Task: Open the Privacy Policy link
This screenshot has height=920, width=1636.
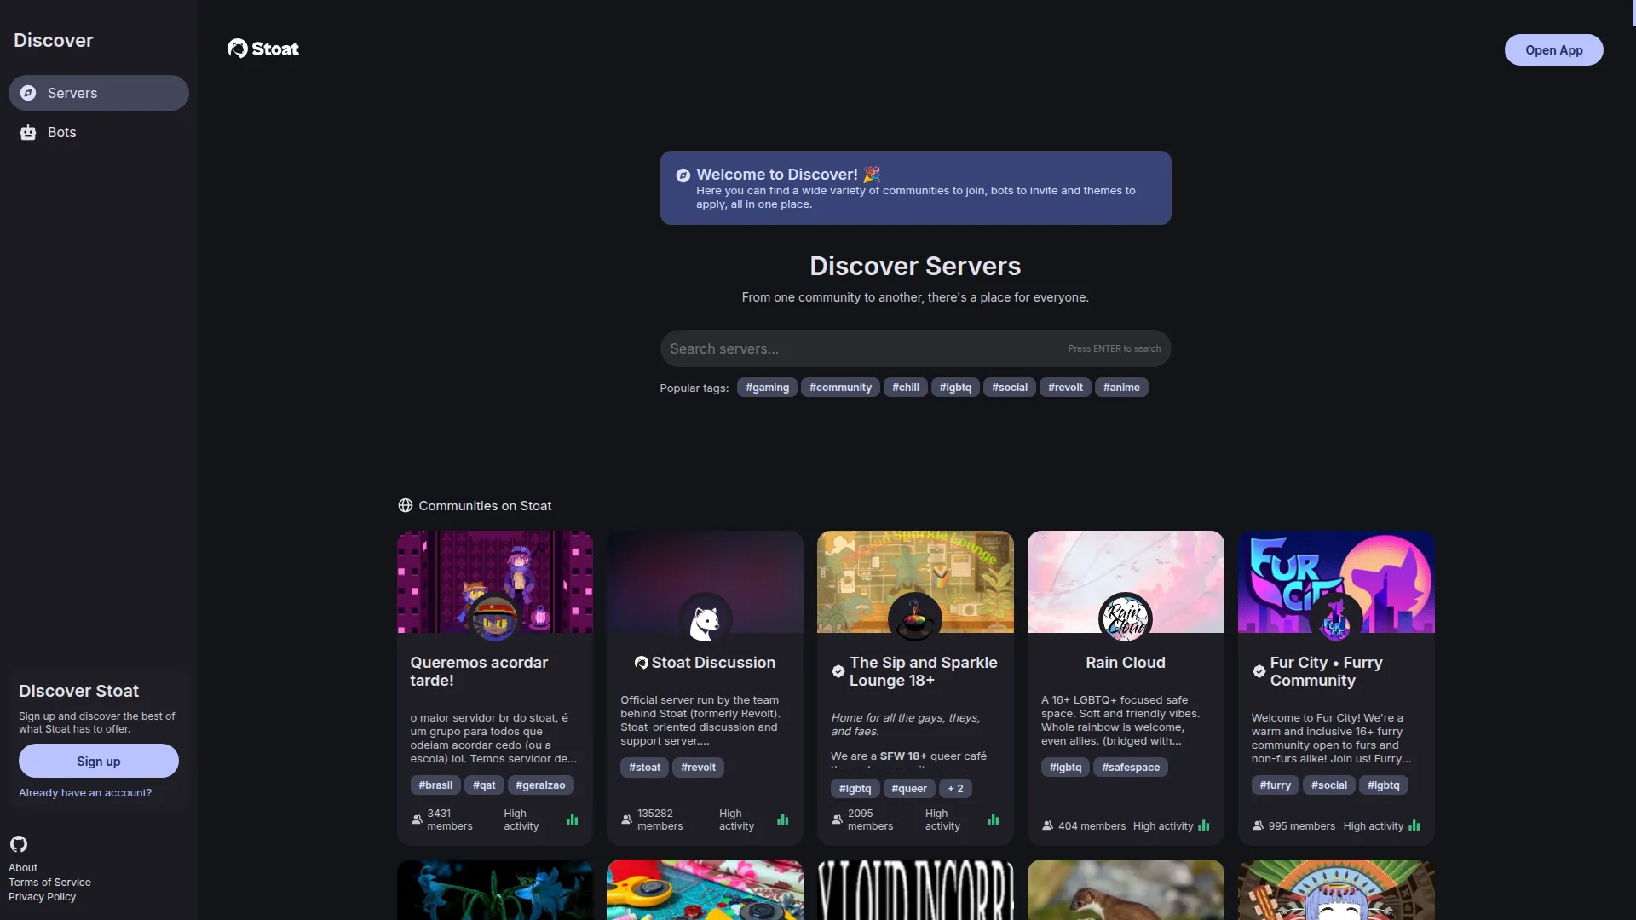Action: [x=42, y=897]
